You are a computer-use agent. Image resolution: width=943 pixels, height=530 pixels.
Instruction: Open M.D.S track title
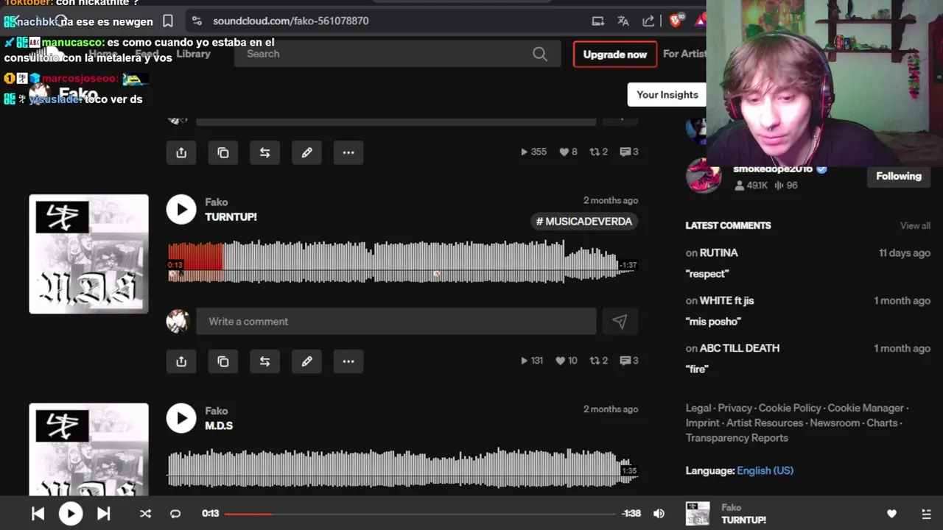click(219, 425)
